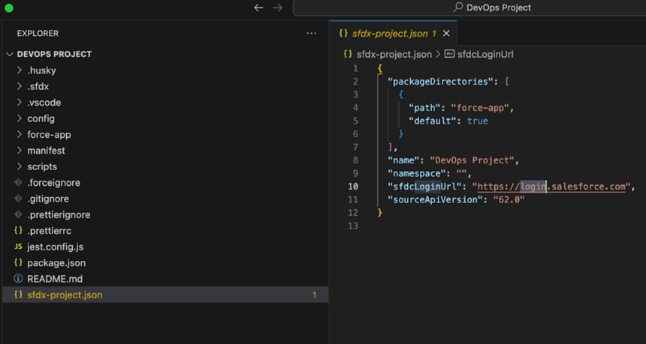
Task: Click the braces icon for sfdx-project.json
Action: click(18, 295)
